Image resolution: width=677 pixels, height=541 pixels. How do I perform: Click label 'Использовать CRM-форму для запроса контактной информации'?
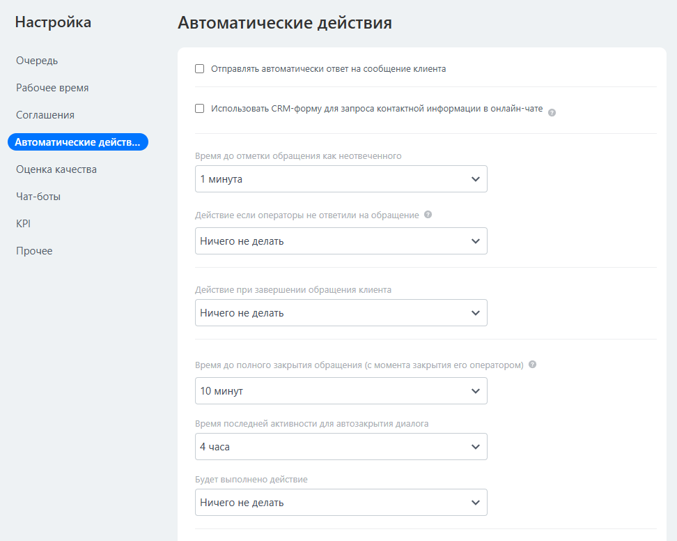click(377, 109)
